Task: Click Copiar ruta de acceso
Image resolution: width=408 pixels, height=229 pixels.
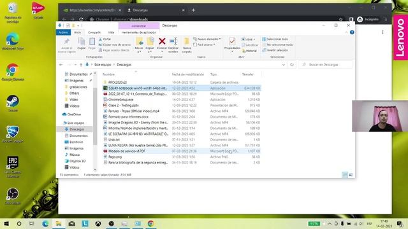Action: coord(115,45)
